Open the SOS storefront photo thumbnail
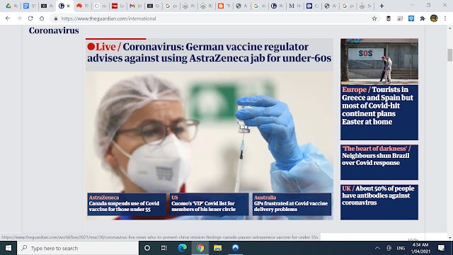 (379, 62)
